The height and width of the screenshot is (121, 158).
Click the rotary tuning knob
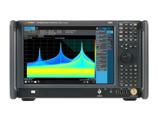pos(126,57)
